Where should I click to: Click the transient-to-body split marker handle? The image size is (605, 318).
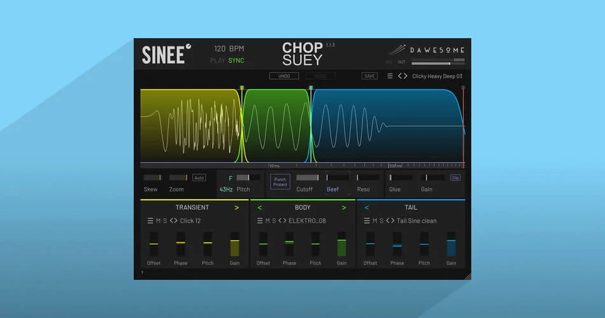click(x=242, y=88)
